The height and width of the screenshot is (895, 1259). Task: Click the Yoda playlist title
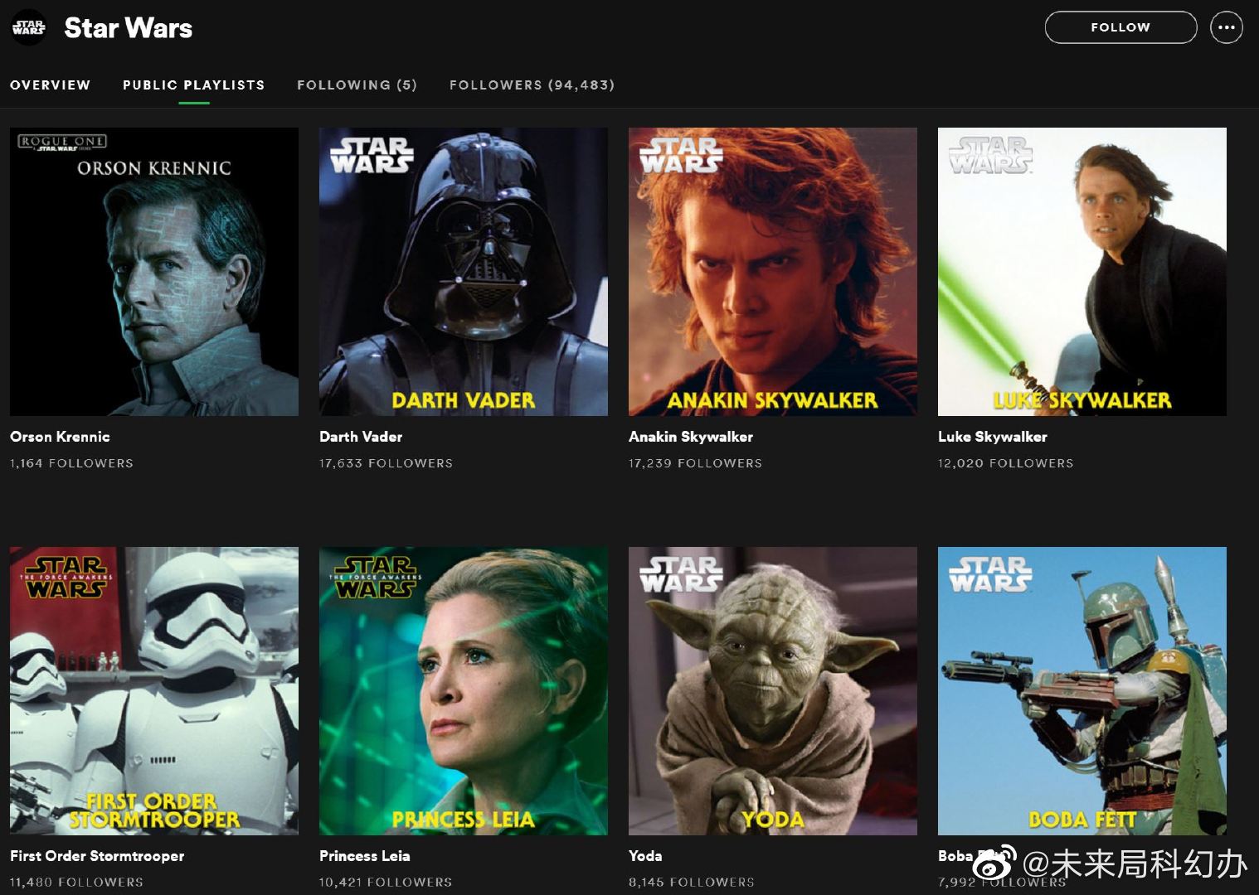pos(645,856)
